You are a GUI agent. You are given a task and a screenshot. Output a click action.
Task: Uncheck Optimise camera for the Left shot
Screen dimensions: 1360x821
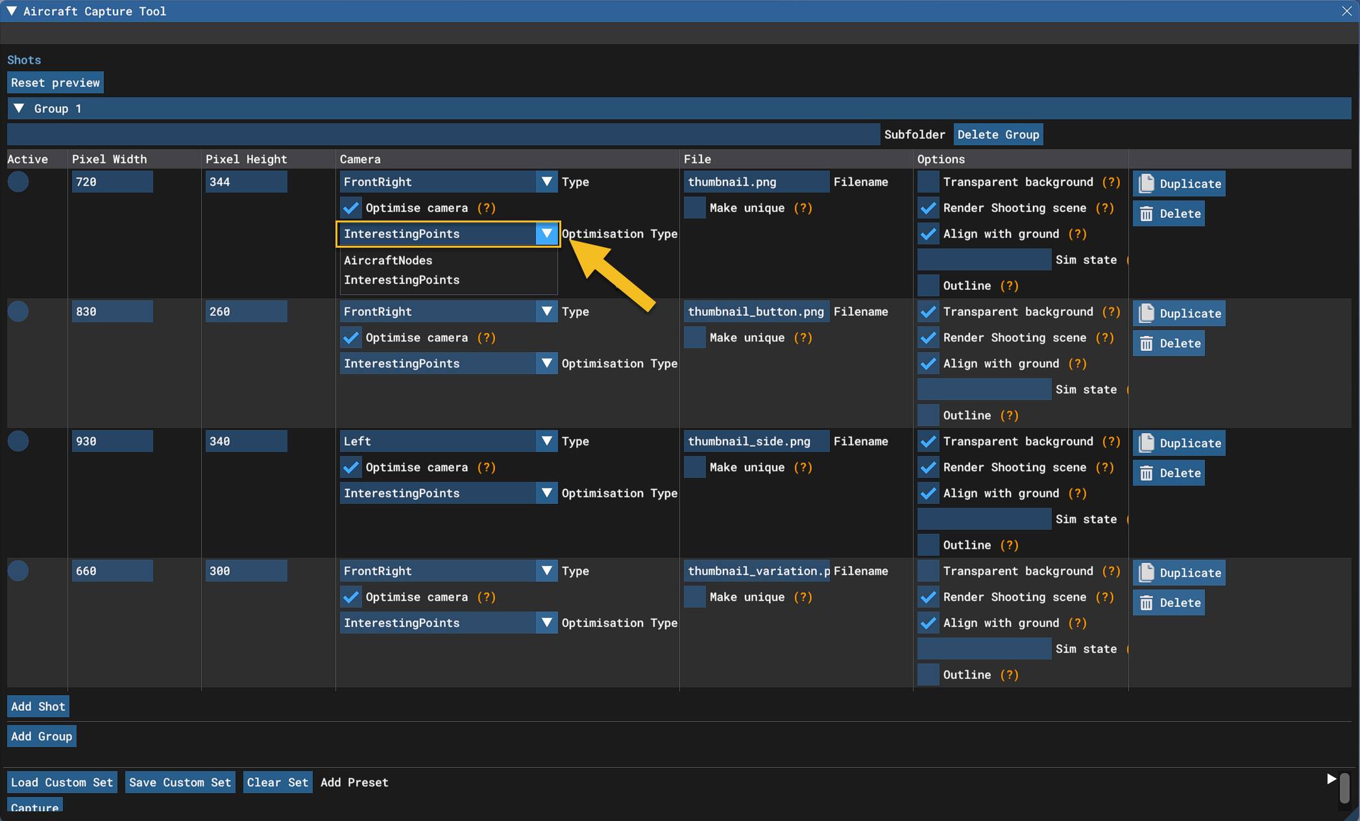351,468
